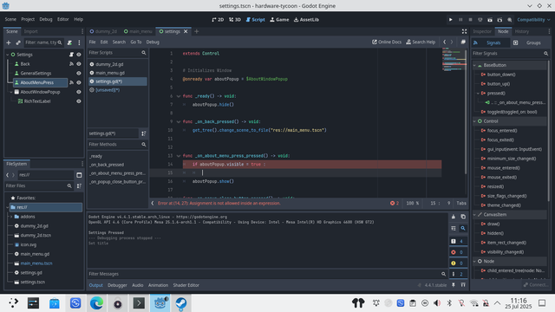This screenshot has height=312, width=555.
Task: Collapse the AboutWindowPopup node
Action: 11,92
